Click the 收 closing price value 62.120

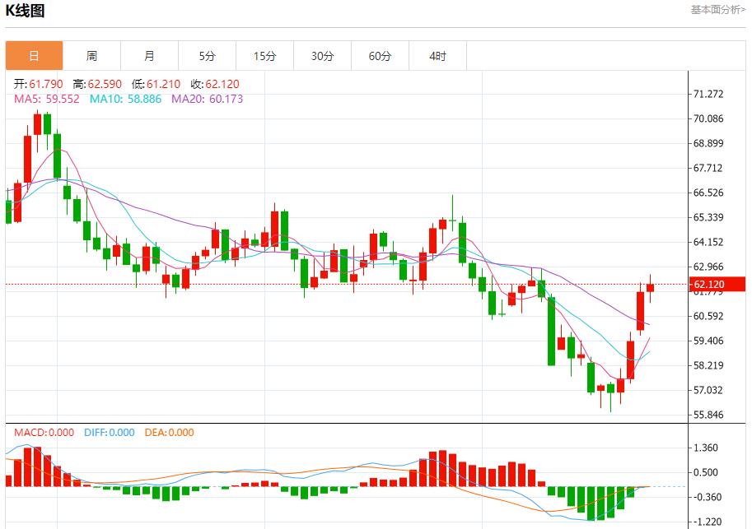(x=213, y=82)
